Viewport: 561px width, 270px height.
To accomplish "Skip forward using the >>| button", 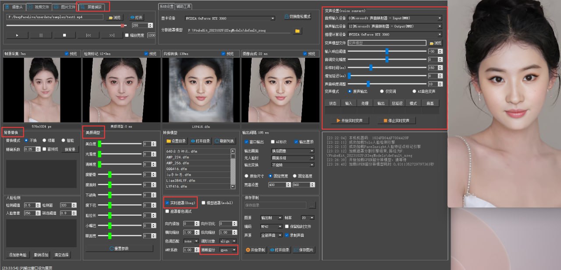I will click(x=111, y=35).
